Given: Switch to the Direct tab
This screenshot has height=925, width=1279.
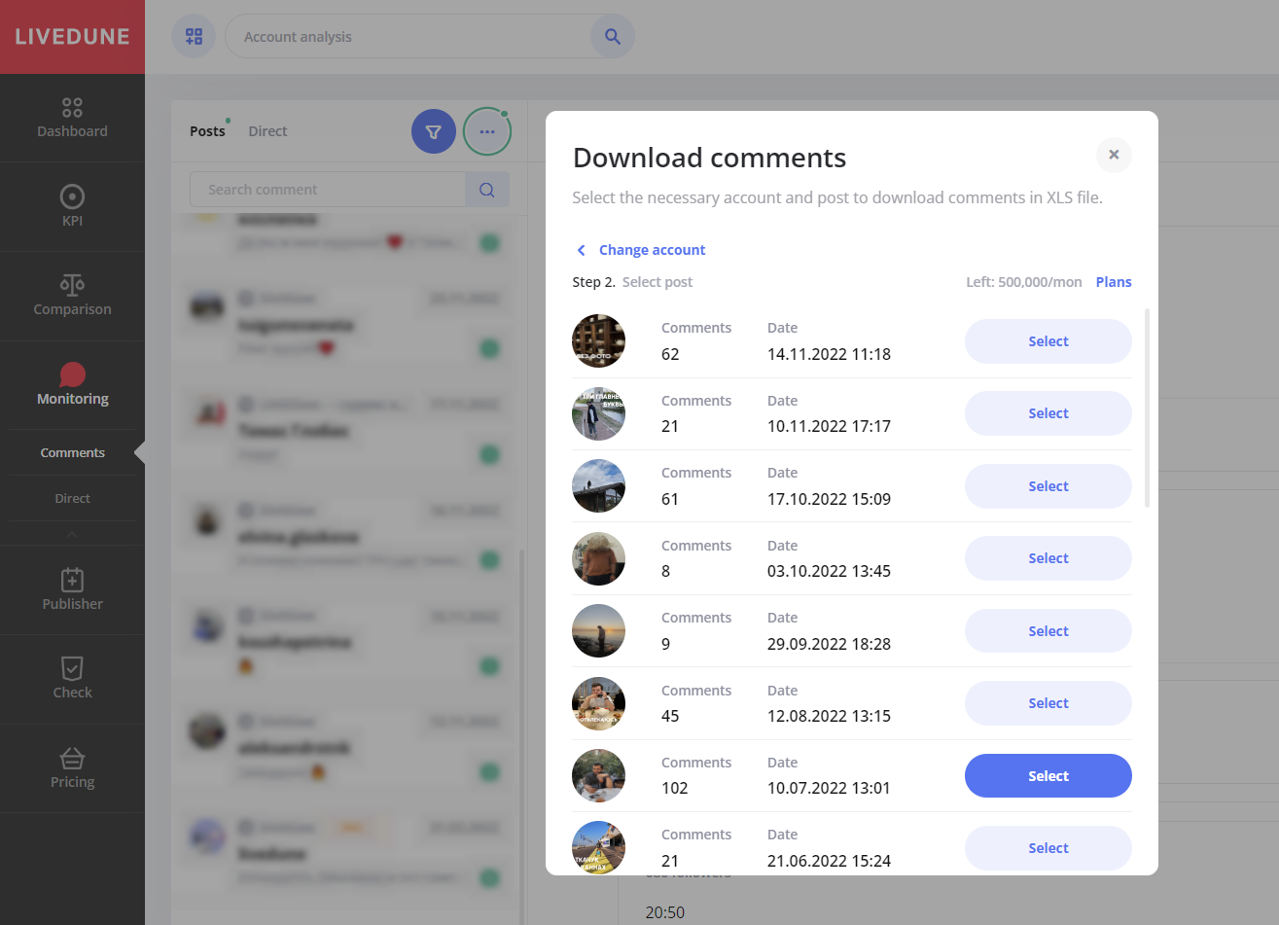Looking at the screenshot, I should [267, 131].
